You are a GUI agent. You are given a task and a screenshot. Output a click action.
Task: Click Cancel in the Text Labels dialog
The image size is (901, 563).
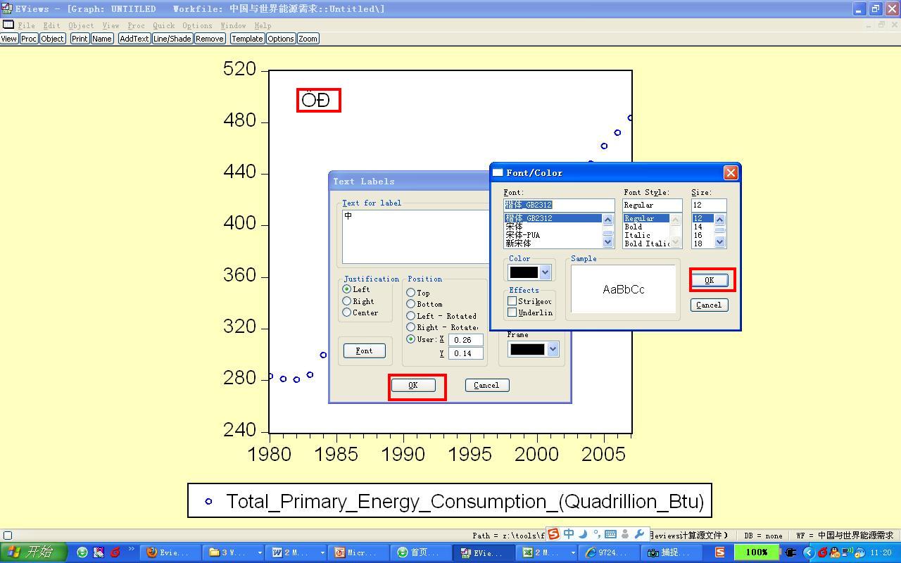click(x=486, y=385)
